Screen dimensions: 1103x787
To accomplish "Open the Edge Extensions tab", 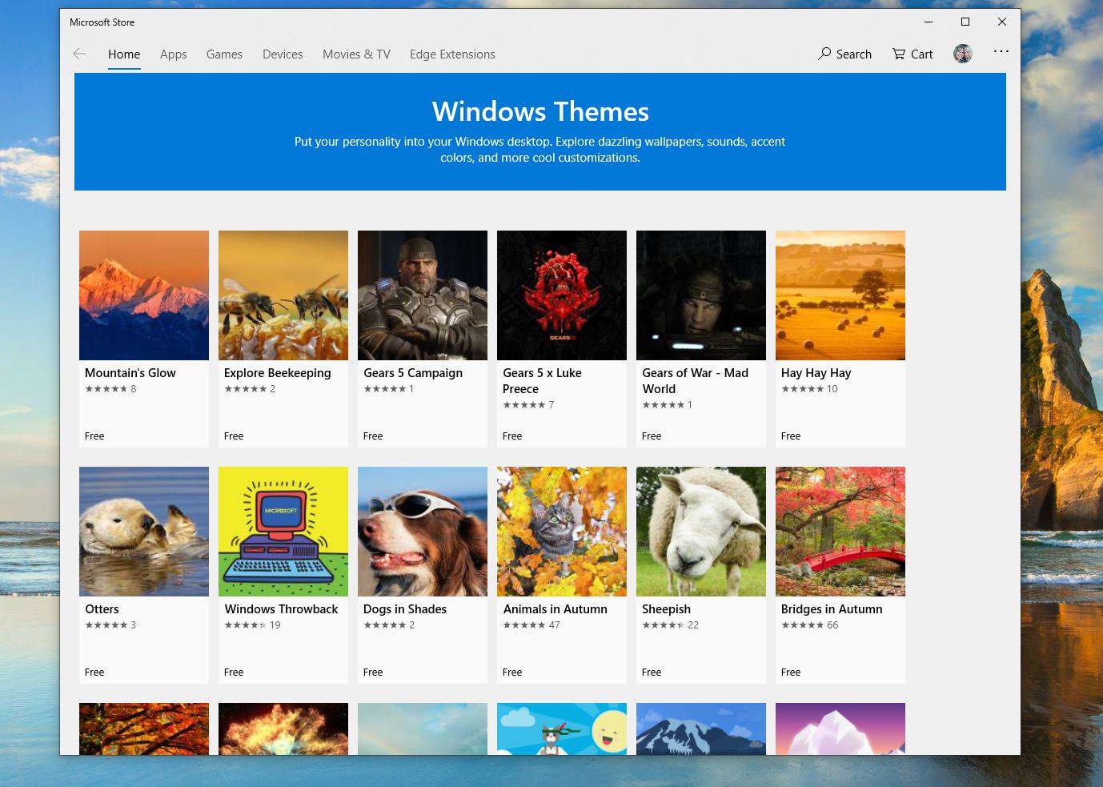I will [x=452, y=54].
